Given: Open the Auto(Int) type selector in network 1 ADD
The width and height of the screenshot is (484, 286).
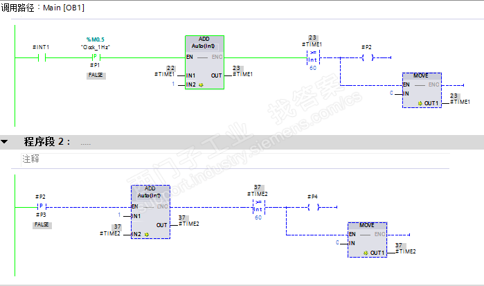Looking at the screenshot, I should [204, 46].
